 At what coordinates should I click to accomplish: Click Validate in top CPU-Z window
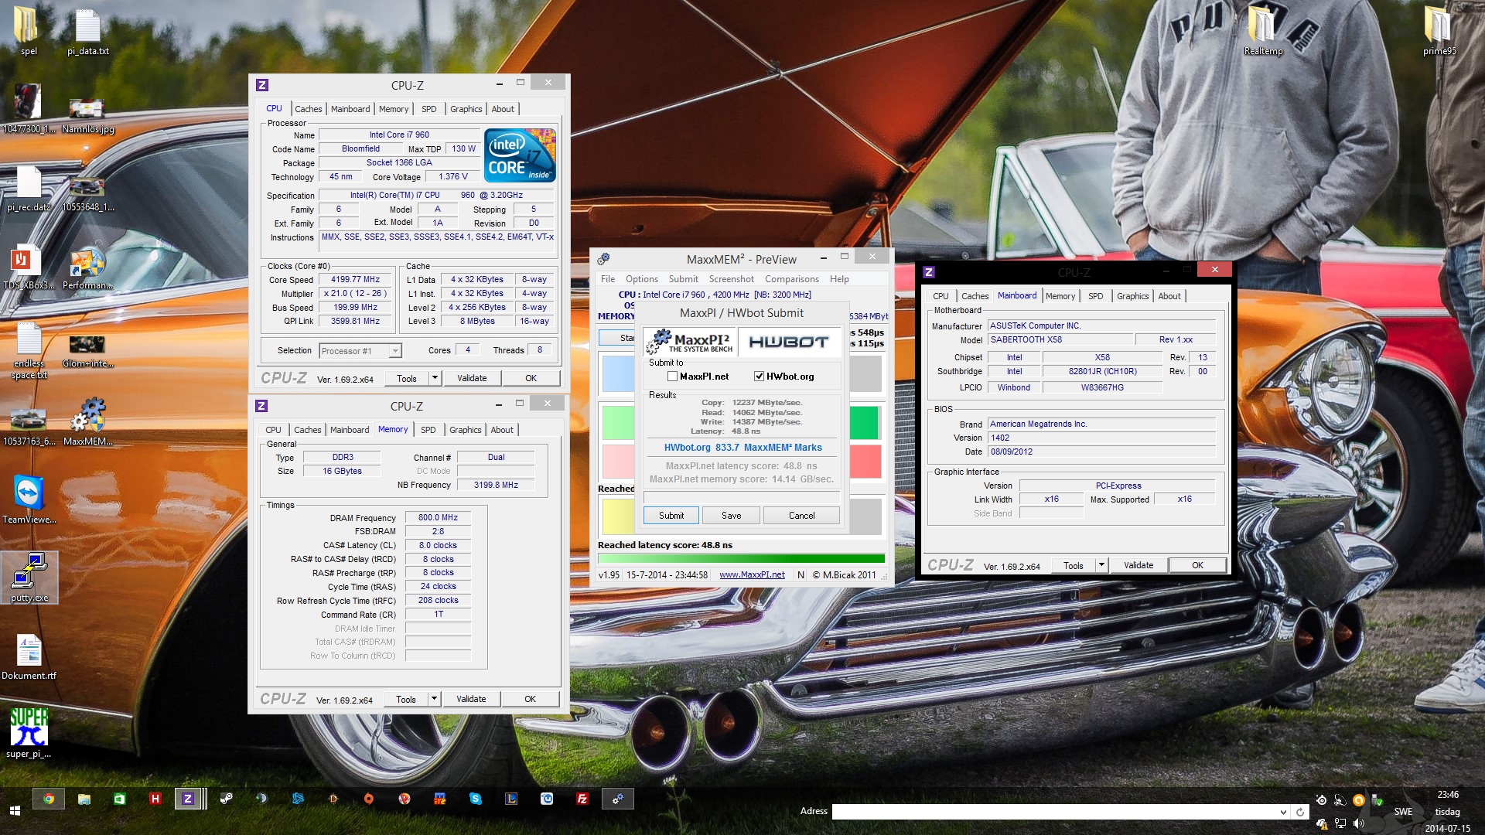[x=472, y=378]
